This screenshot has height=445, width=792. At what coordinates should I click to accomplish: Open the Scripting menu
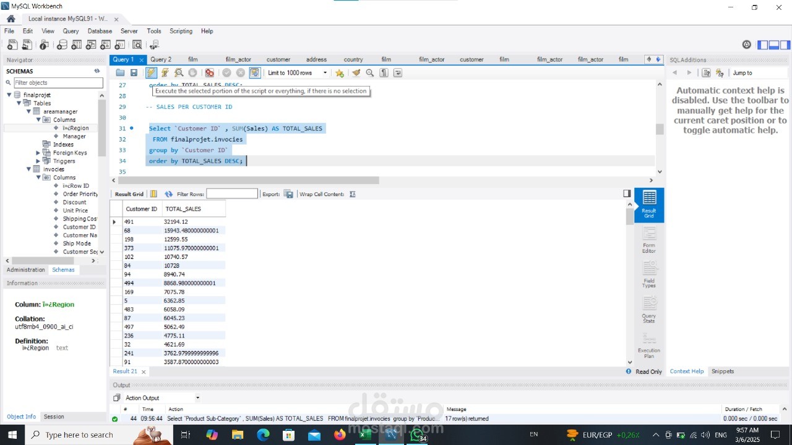[181, 31]
